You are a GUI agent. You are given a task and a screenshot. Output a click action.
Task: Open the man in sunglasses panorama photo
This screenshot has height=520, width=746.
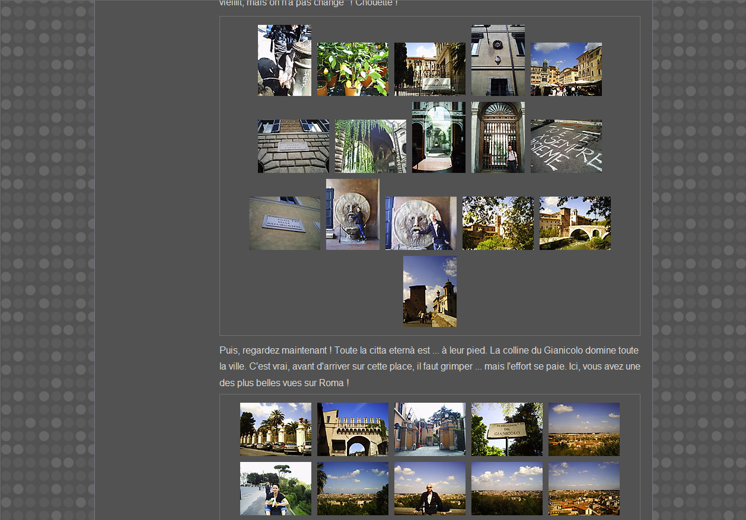click(429, 489)
